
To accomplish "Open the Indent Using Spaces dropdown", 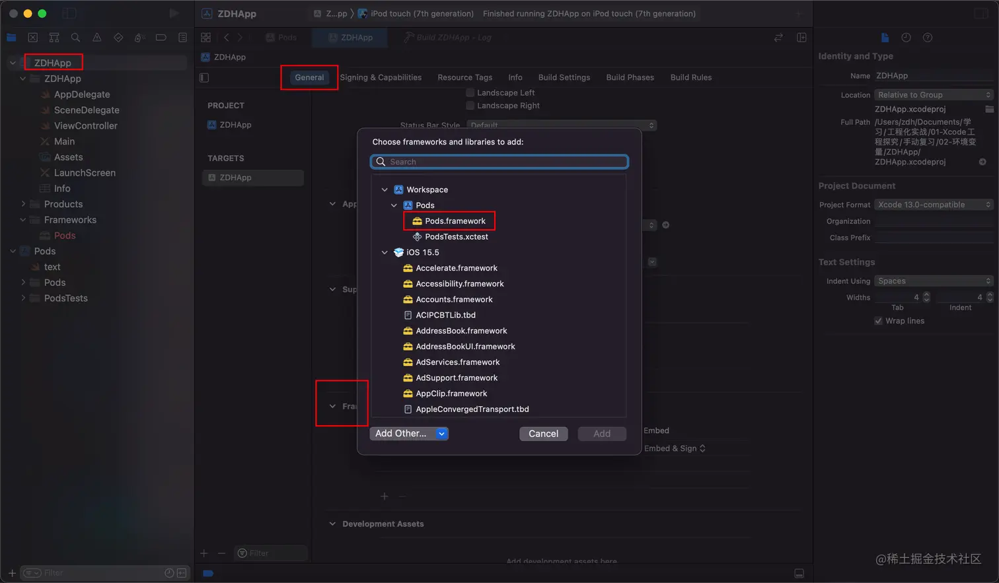I will 934,281.
